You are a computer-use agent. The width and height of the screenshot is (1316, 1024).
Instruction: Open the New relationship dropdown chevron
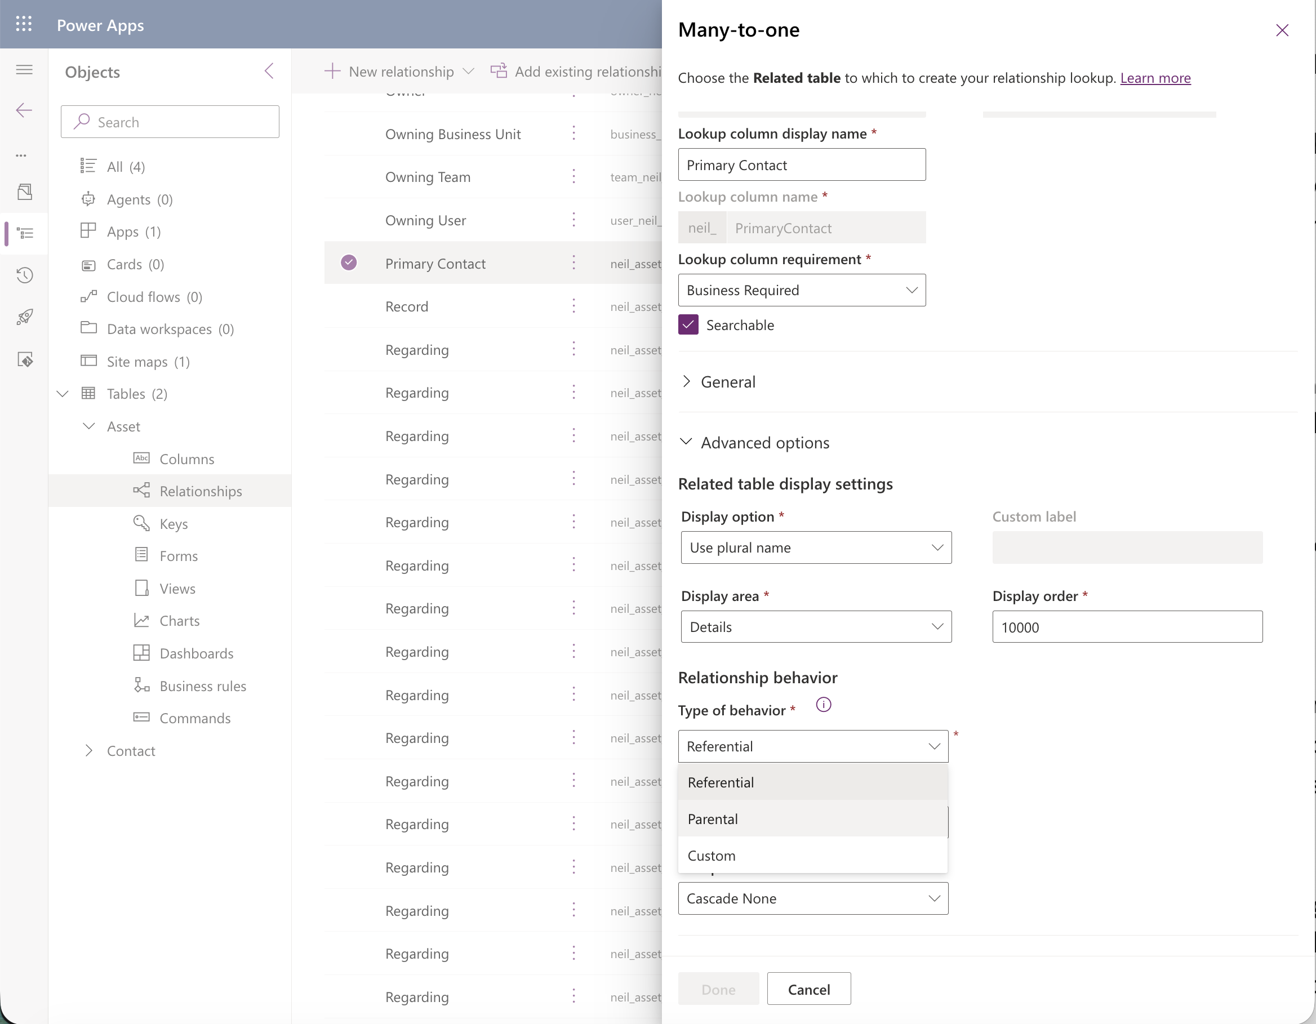[468, 71]
